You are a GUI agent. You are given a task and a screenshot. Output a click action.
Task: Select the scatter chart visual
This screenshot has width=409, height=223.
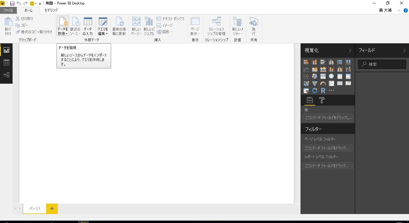[306, 76]
